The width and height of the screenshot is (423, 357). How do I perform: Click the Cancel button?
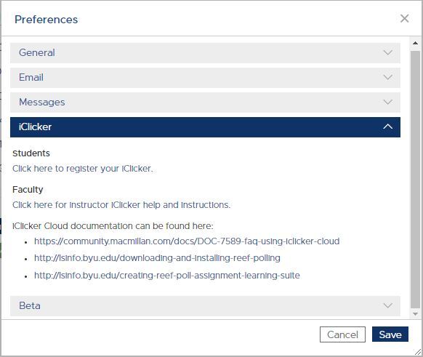(342, 334)
